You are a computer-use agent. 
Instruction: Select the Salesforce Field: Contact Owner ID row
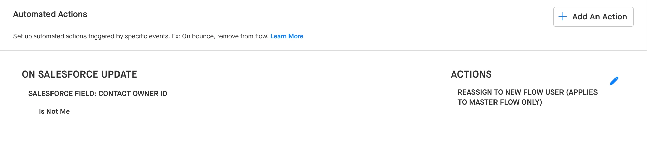[x=98, y=94]
